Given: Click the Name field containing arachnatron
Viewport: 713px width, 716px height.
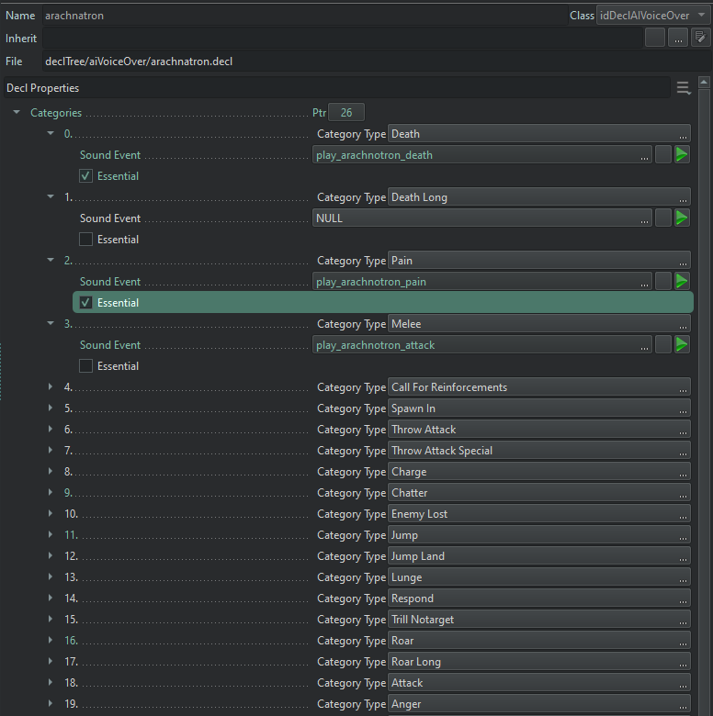Looking at the screenshot, I should (305, 16).
